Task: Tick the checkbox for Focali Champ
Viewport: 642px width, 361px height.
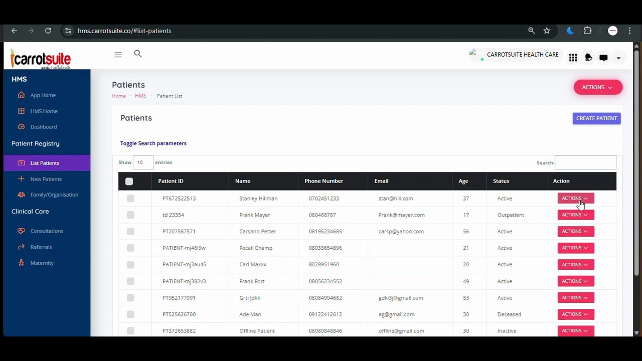Action: coord(130,248)
